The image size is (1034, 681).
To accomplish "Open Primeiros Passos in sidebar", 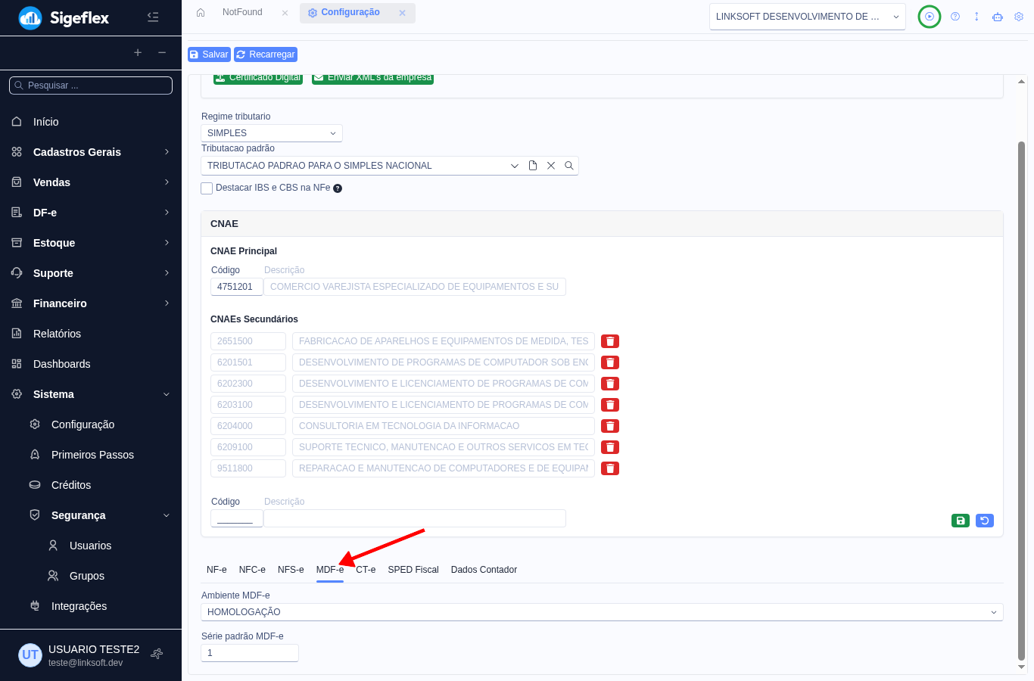I will pos(91,455).
